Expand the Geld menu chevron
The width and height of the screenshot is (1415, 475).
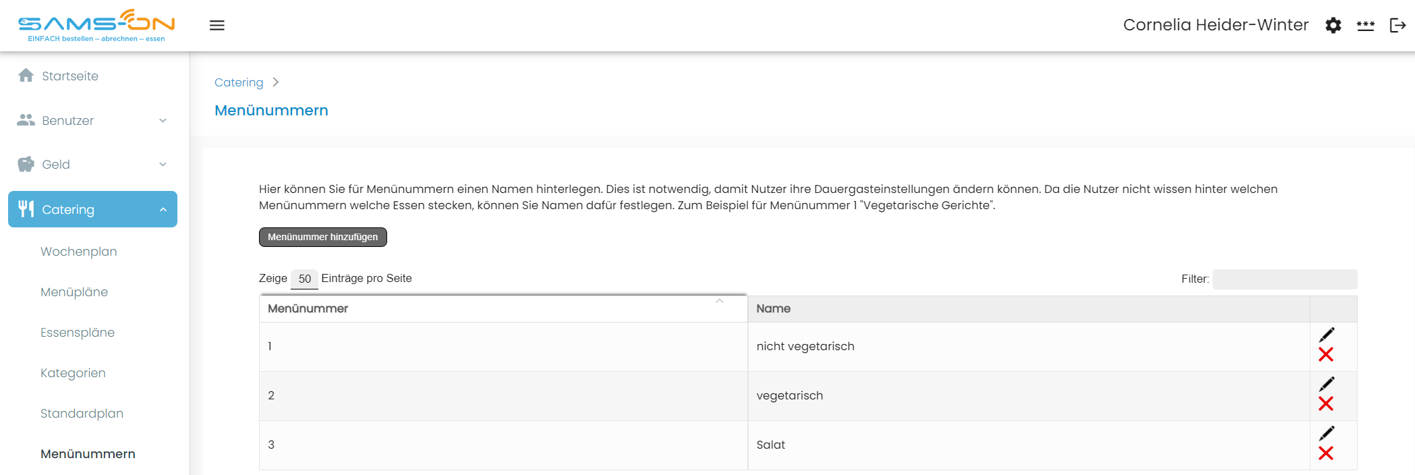point(163,165)
